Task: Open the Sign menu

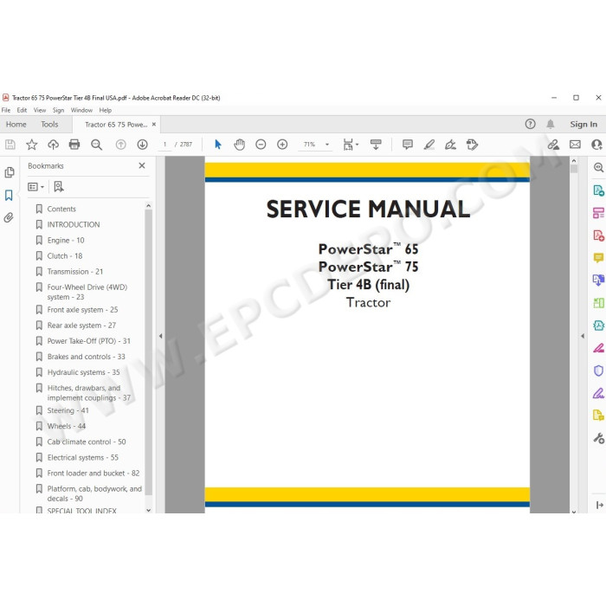Action: (58, 110)
